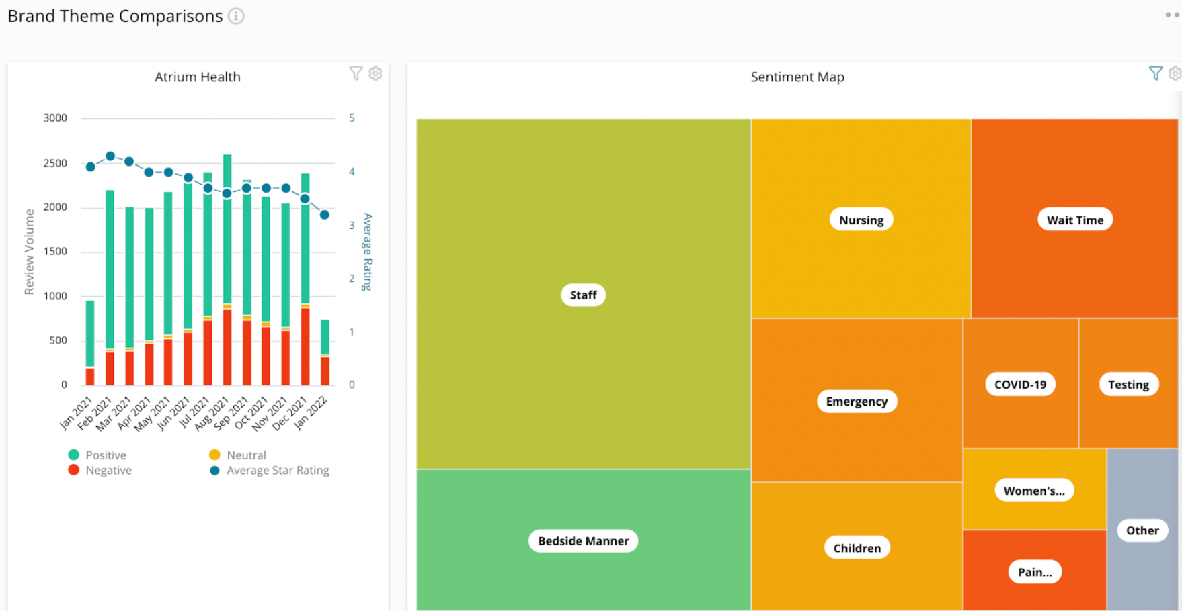Screen dimensions: 1182x611
Task: Select the Wait Time sentiment label
Action: pyautogui.click(x=1074, y=220)
